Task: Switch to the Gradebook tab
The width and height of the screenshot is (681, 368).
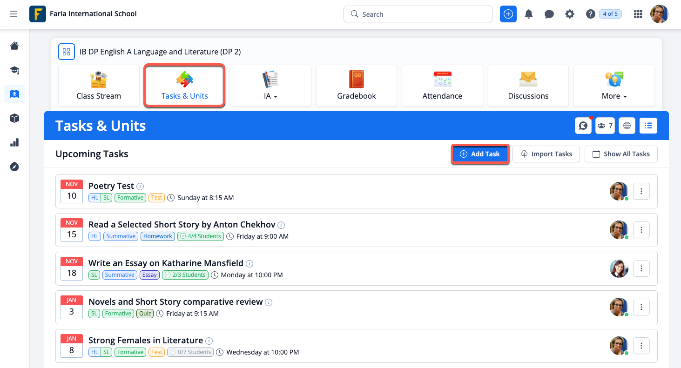Action: (357, 86)
